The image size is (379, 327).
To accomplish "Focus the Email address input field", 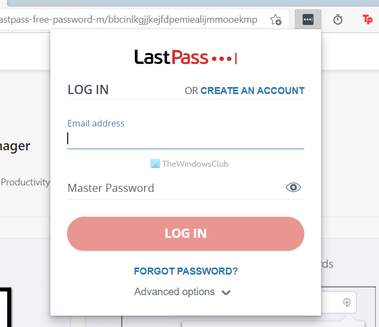I will point(185,139).
